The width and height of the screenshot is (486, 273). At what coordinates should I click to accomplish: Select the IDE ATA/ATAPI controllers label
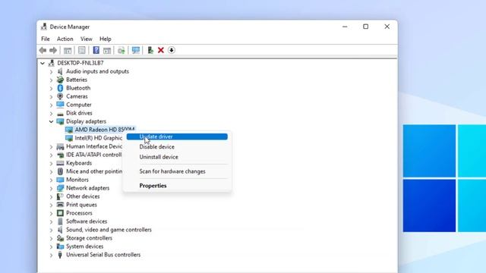point(94,155)
